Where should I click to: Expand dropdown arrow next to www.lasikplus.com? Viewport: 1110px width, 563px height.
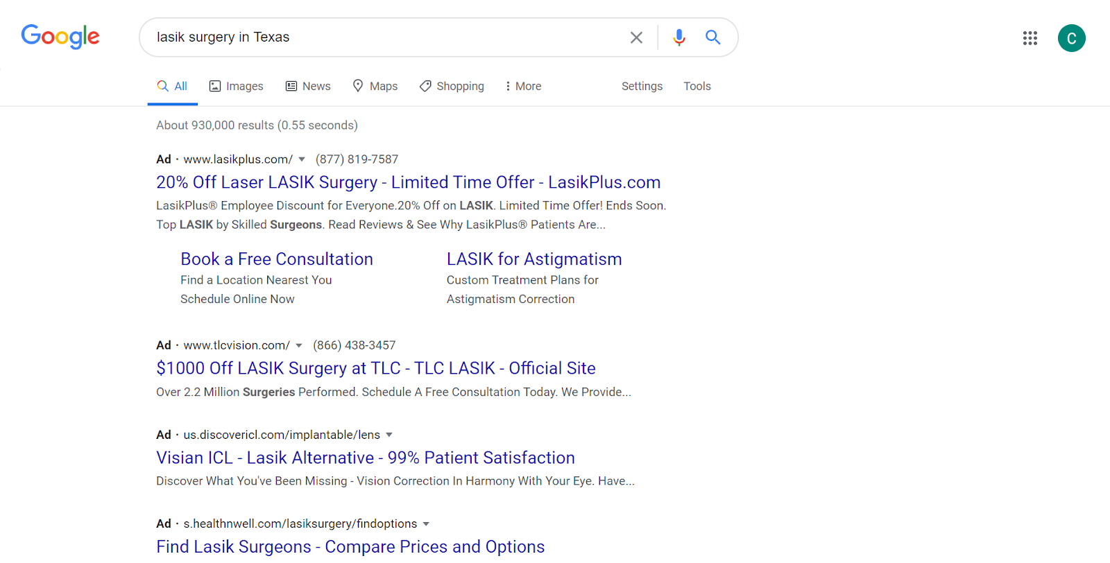tap(302, 159)
